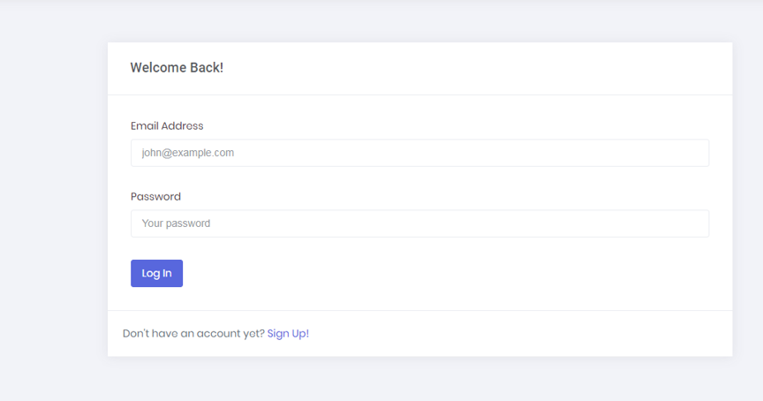Image resolution: width=763 pixels, height=401 pixels.
Task: Activate the password text box
Action: point(420,223)
